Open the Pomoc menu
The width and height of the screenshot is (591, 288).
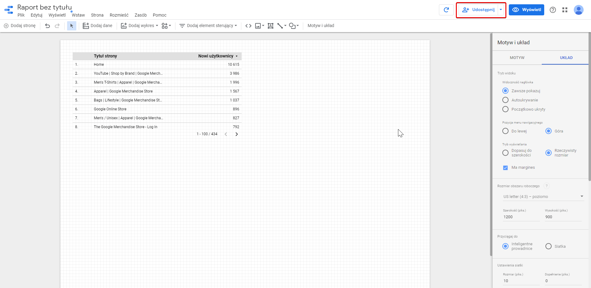coord(159,15)
